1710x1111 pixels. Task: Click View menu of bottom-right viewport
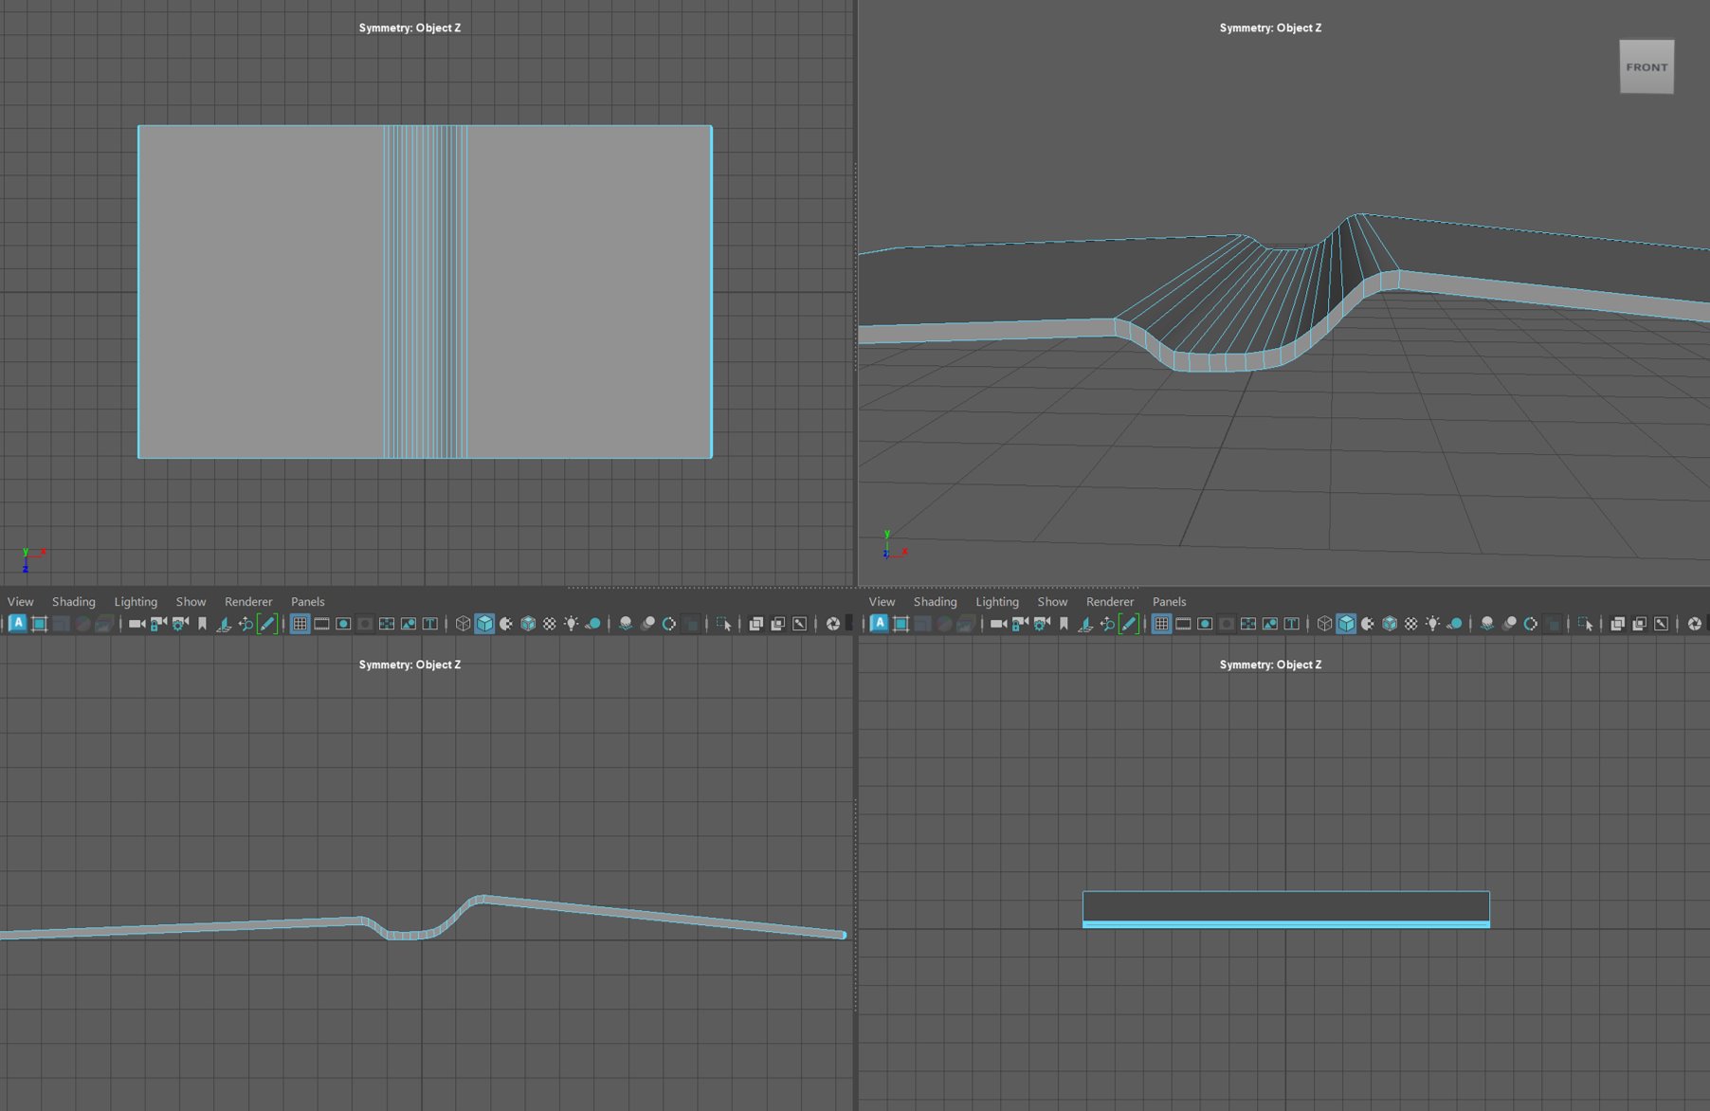click(x=882, y=602)
